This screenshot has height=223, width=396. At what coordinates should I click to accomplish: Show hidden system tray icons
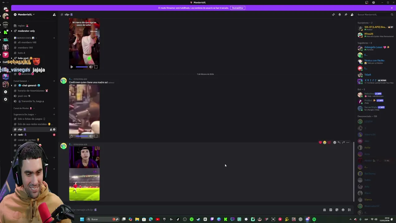click(x=350, y=219)
